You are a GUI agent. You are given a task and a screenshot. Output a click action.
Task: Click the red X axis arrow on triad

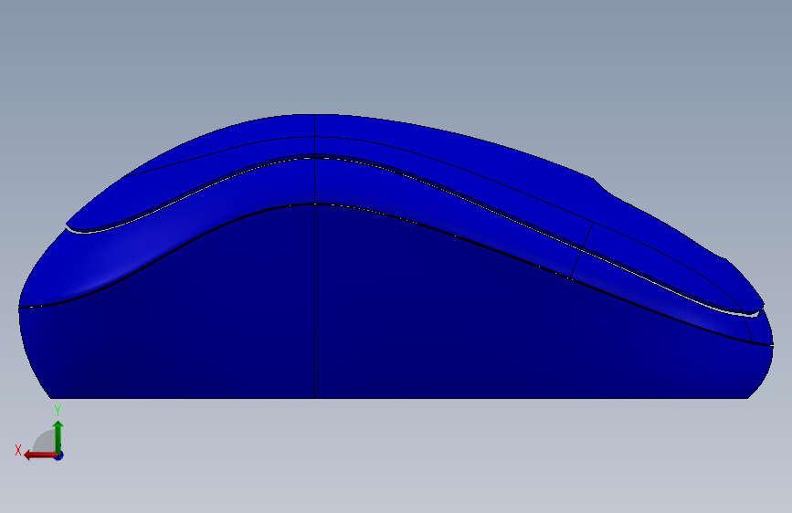[x=40, y=455]
